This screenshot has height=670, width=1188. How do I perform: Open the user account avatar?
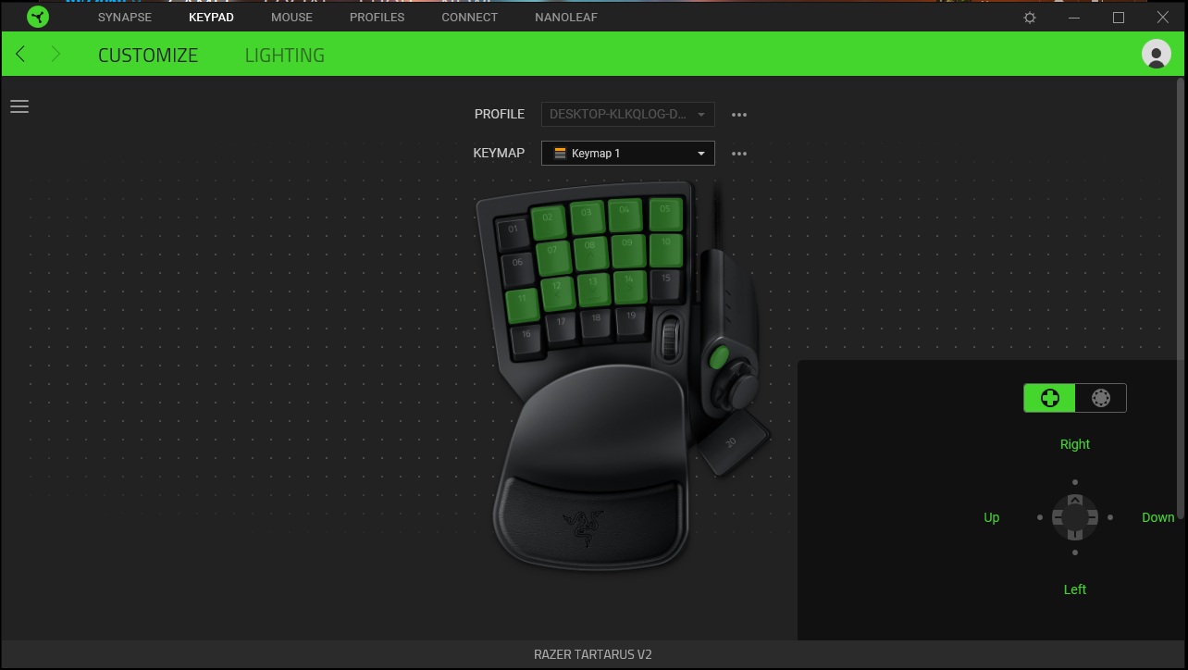click(x=1157, y=55)
